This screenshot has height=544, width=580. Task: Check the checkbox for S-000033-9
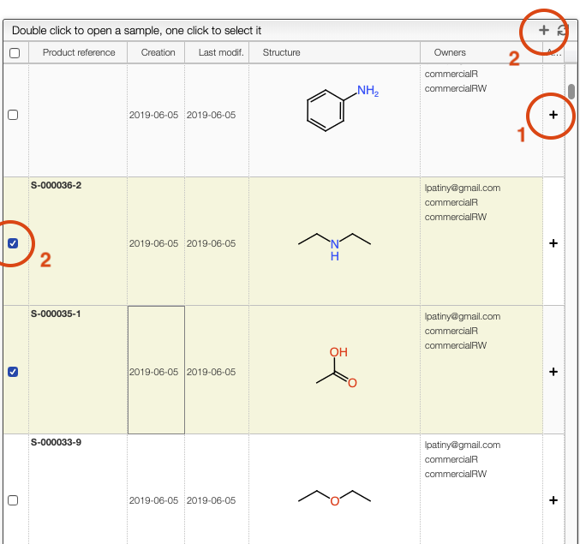[13, 500]
